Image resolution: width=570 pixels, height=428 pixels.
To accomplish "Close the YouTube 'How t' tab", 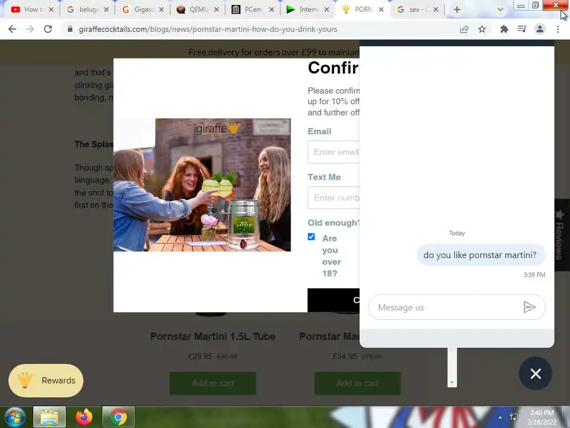I will click(51, 10).
